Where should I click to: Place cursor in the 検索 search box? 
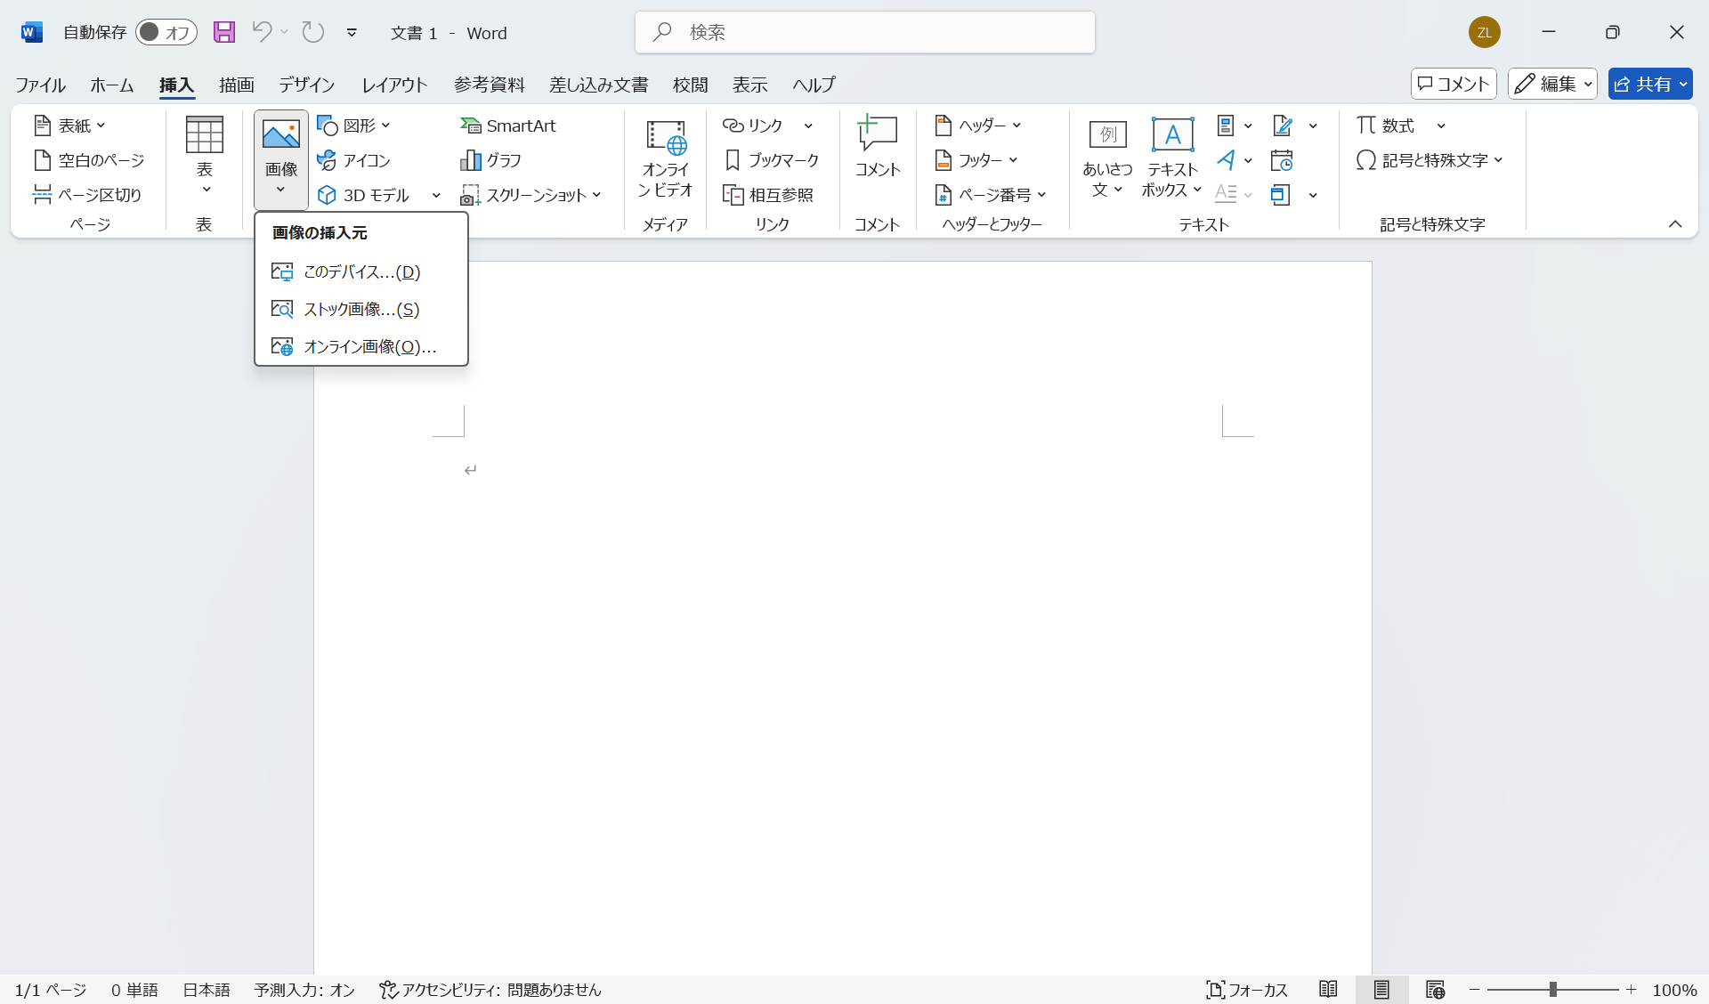(863, 32)
